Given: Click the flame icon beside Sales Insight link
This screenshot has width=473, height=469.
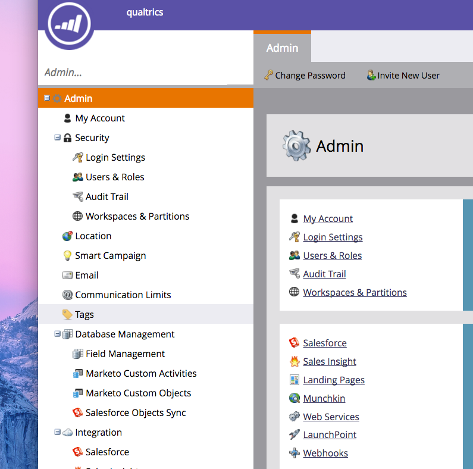Looking at the screenshot, I should pos(295,361).
